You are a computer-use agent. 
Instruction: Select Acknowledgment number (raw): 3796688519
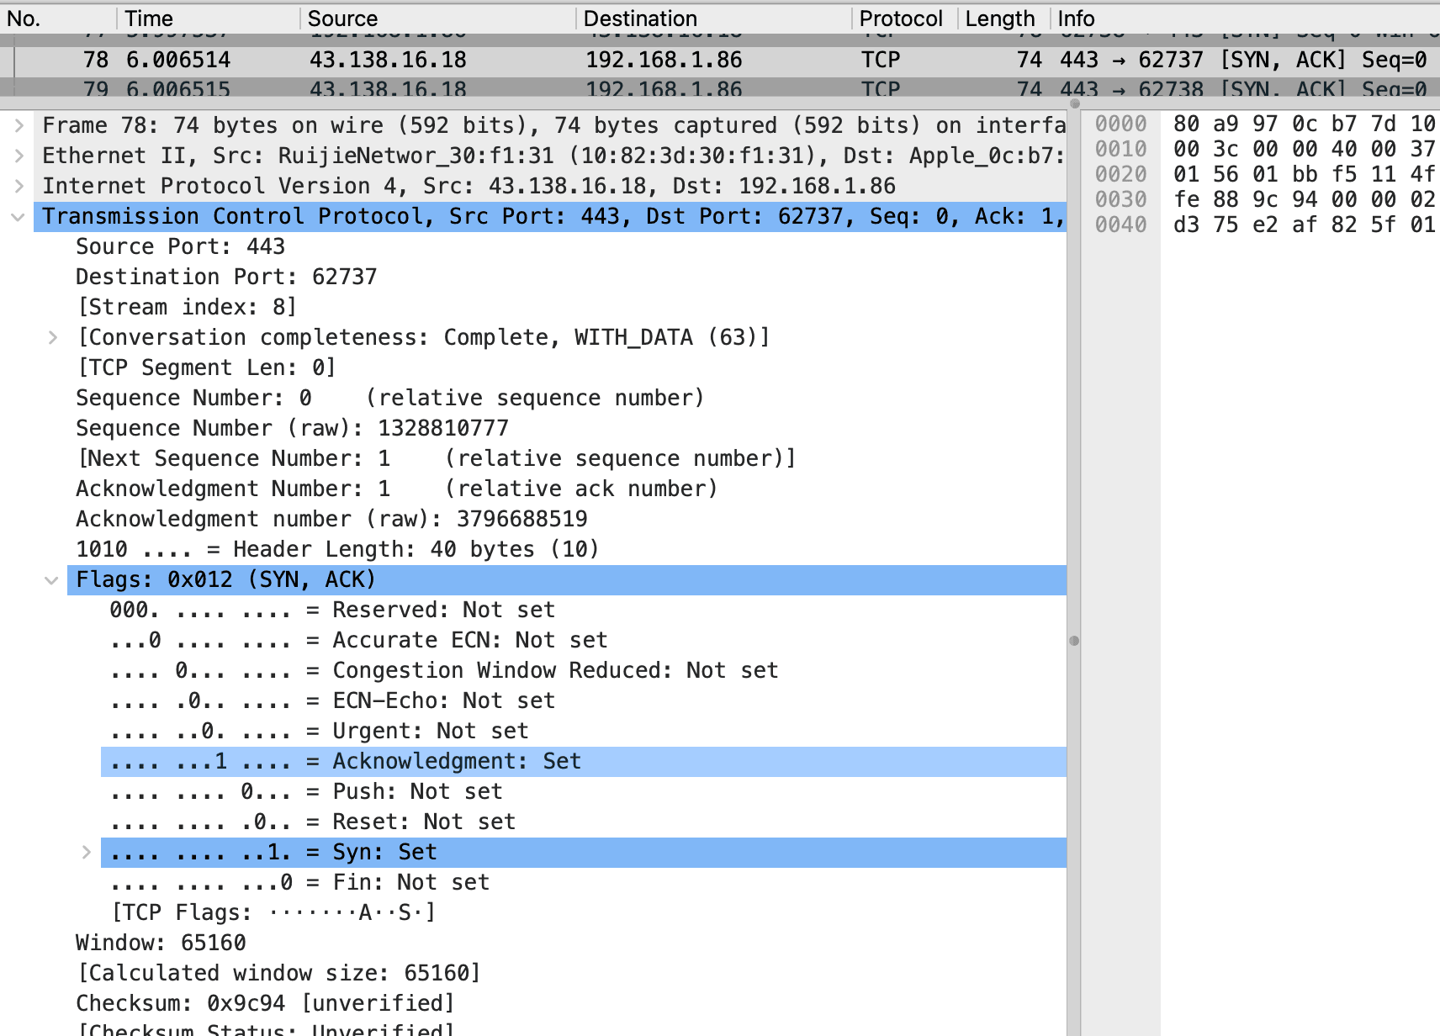click(x=331, y=519)
